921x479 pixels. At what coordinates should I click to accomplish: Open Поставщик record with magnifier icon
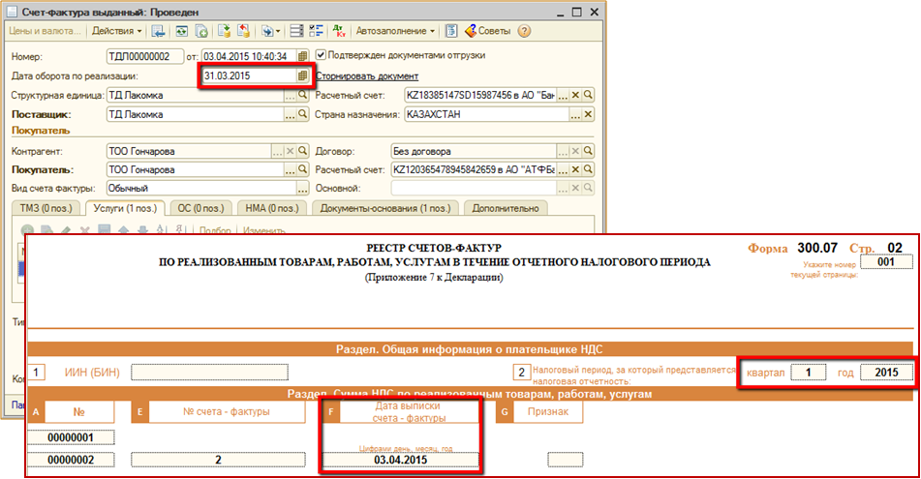point(301,115)
